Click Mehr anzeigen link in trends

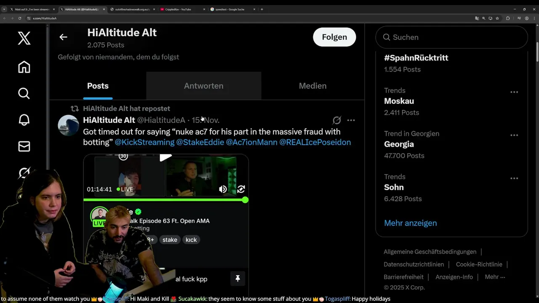click(410, 223)
